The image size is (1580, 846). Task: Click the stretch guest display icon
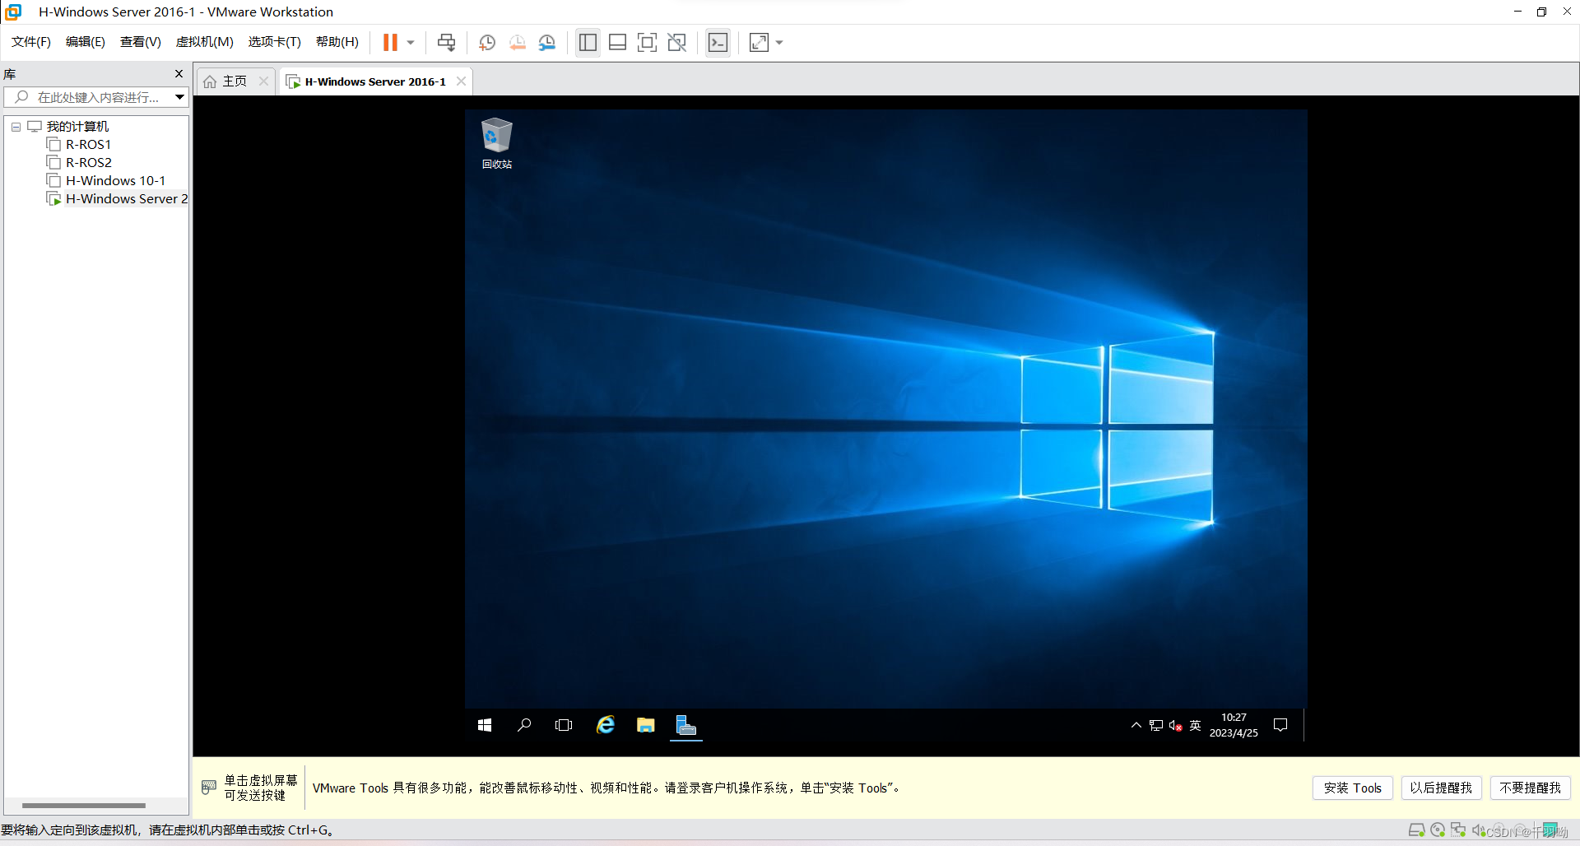point(759,42)
